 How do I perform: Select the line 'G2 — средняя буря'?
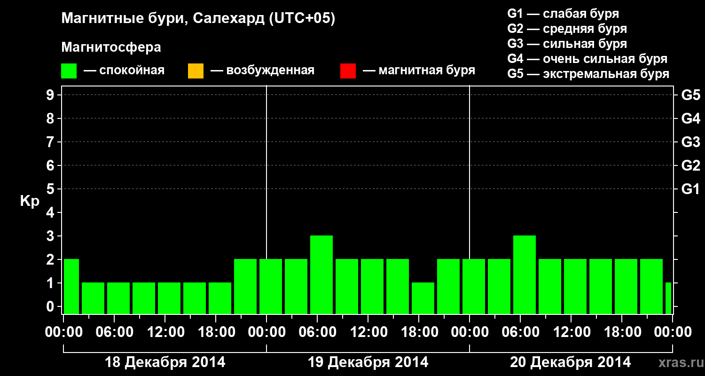(x=567, y=29)
